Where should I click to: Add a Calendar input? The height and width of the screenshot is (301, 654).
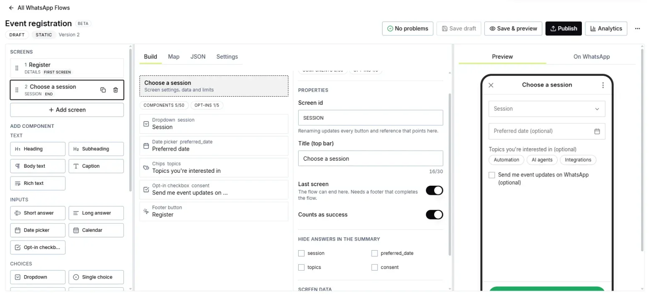pos(96,230)
